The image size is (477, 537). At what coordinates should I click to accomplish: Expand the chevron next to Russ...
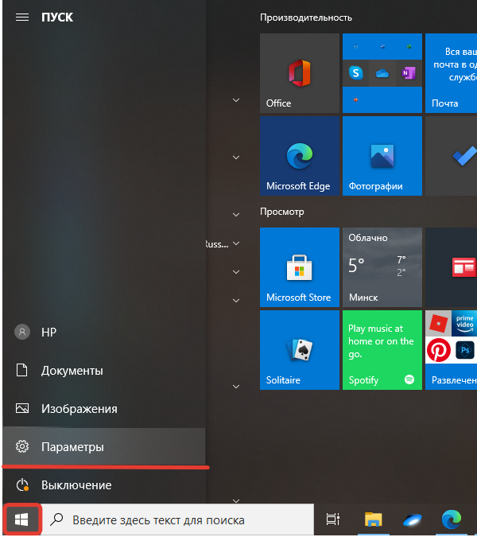point(236,243)
